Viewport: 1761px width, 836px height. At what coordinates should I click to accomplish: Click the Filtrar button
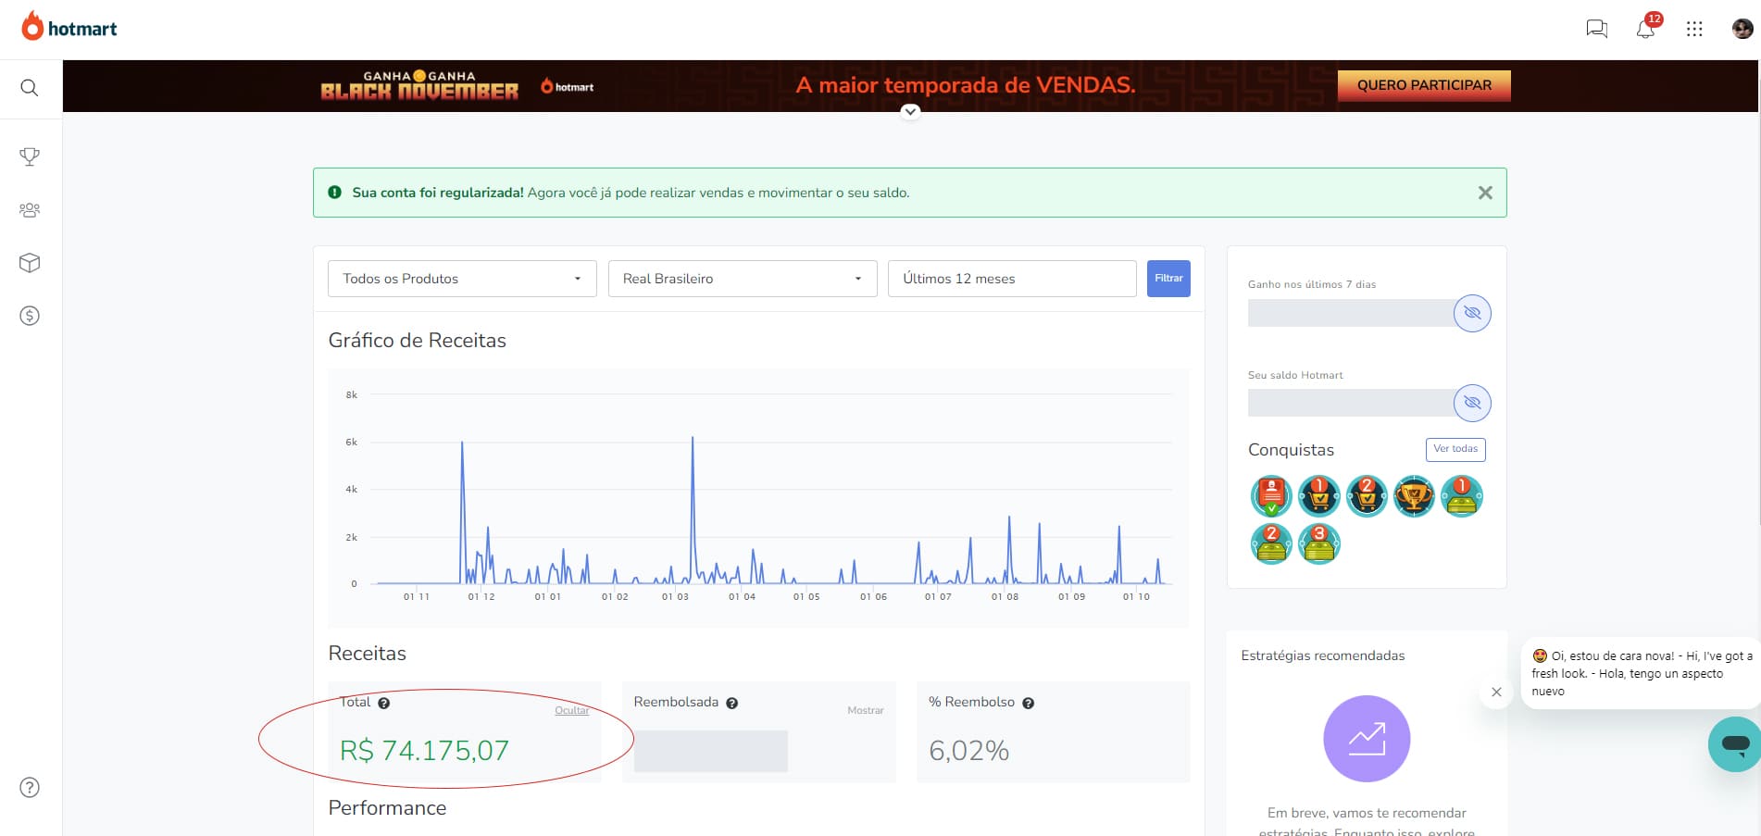pyautogui.click(x=1168, y=279)
